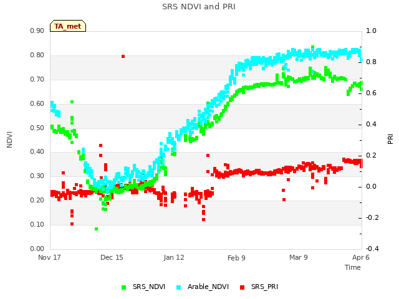399x299 pixels.
Task: Click the 0.70 NDVI axis value
Action: tap(37, 79)
